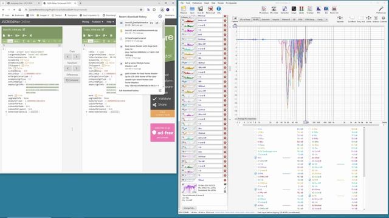Screen dimensions: 389x218
Task: Click the Measure icon in REW toolbar
Action: point(184,10)
